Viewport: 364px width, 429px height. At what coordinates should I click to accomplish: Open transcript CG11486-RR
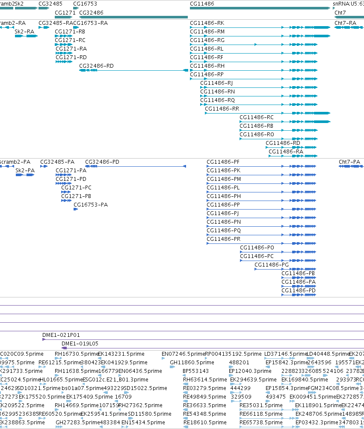[x=222, y=109]
